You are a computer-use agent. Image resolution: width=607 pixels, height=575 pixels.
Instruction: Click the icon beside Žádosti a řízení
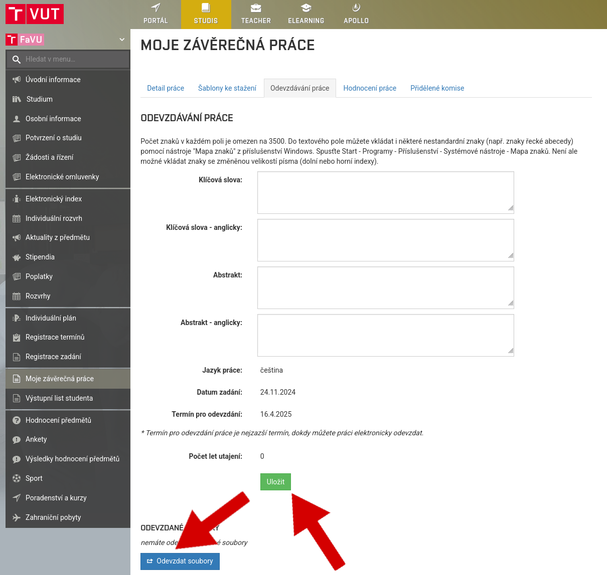tap(17, 157)
